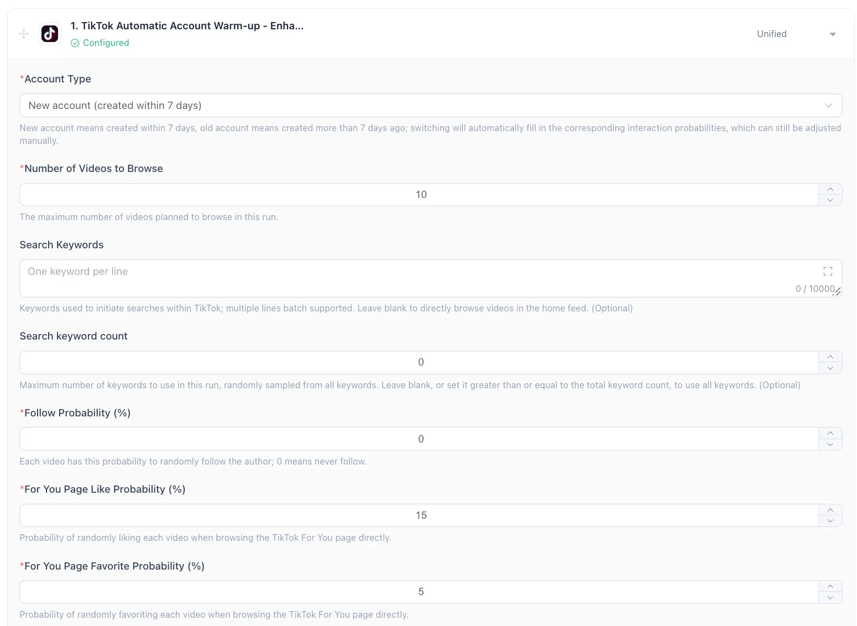Click the 'For You Page Like Probability (%)' label
Viewport: 857px width, 626px height.
pos(104,489)
